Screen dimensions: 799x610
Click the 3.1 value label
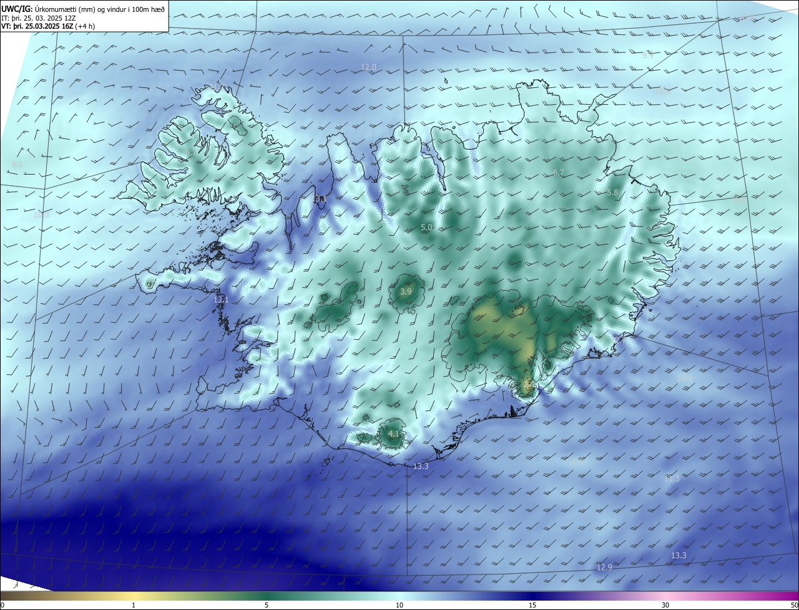point(321,199)
